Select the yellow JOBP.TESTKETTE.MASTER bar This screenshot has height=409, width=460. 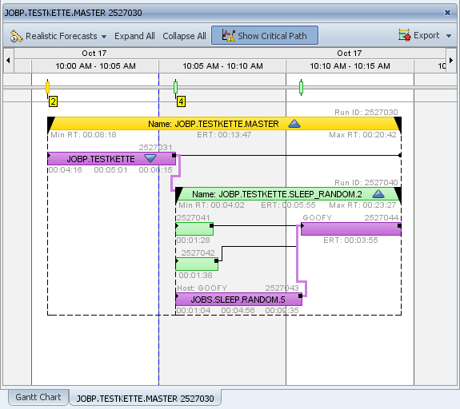(225, 124)
